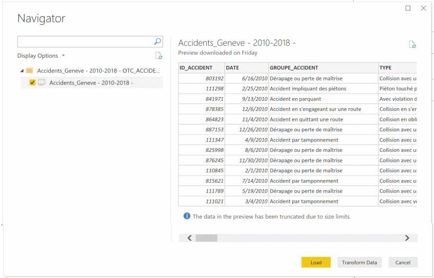Viewport: 434px width, 278px height.
Task: Click the date cell 5/19/2010
Action: [x=247, y=191]
